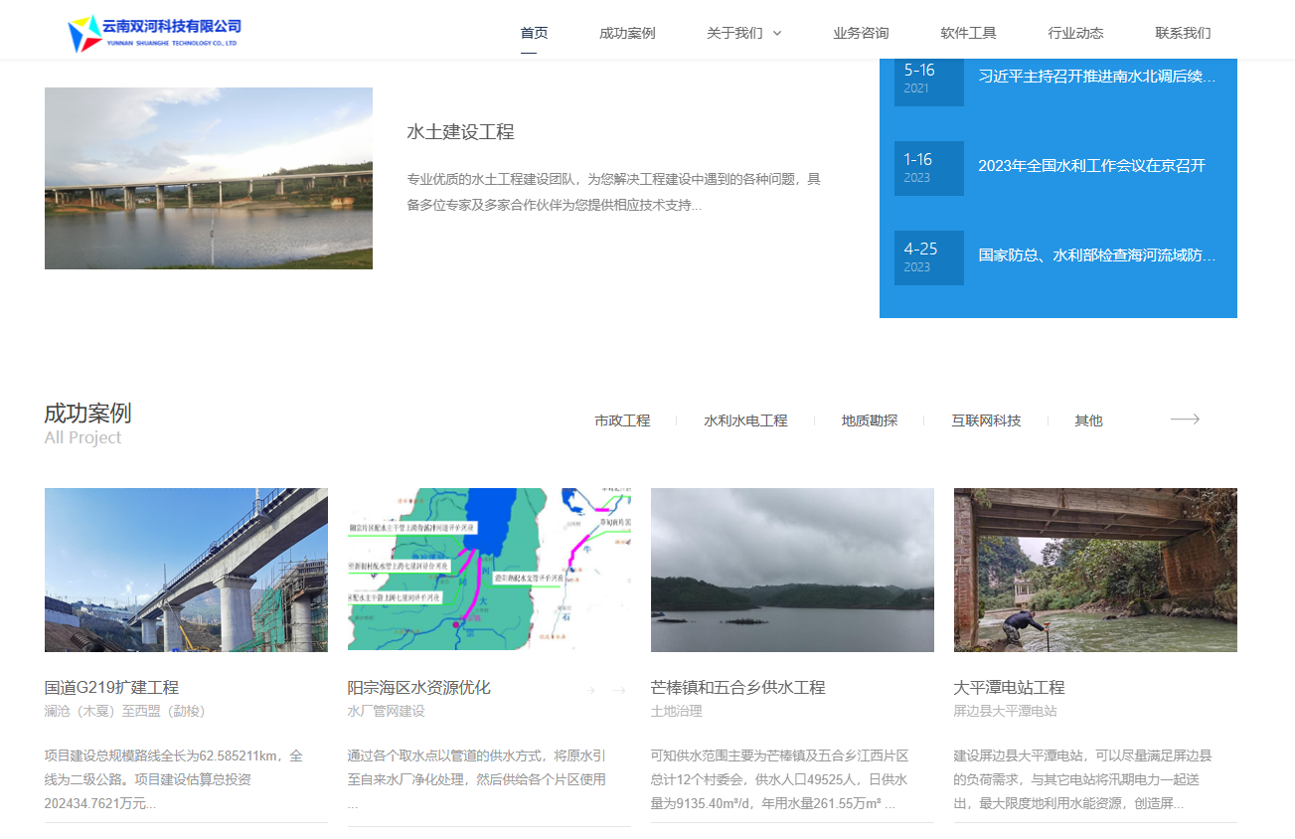Click the 水厂管网建设 subtitle
The width and height of the screenshot is (1295, 839).
386,711
